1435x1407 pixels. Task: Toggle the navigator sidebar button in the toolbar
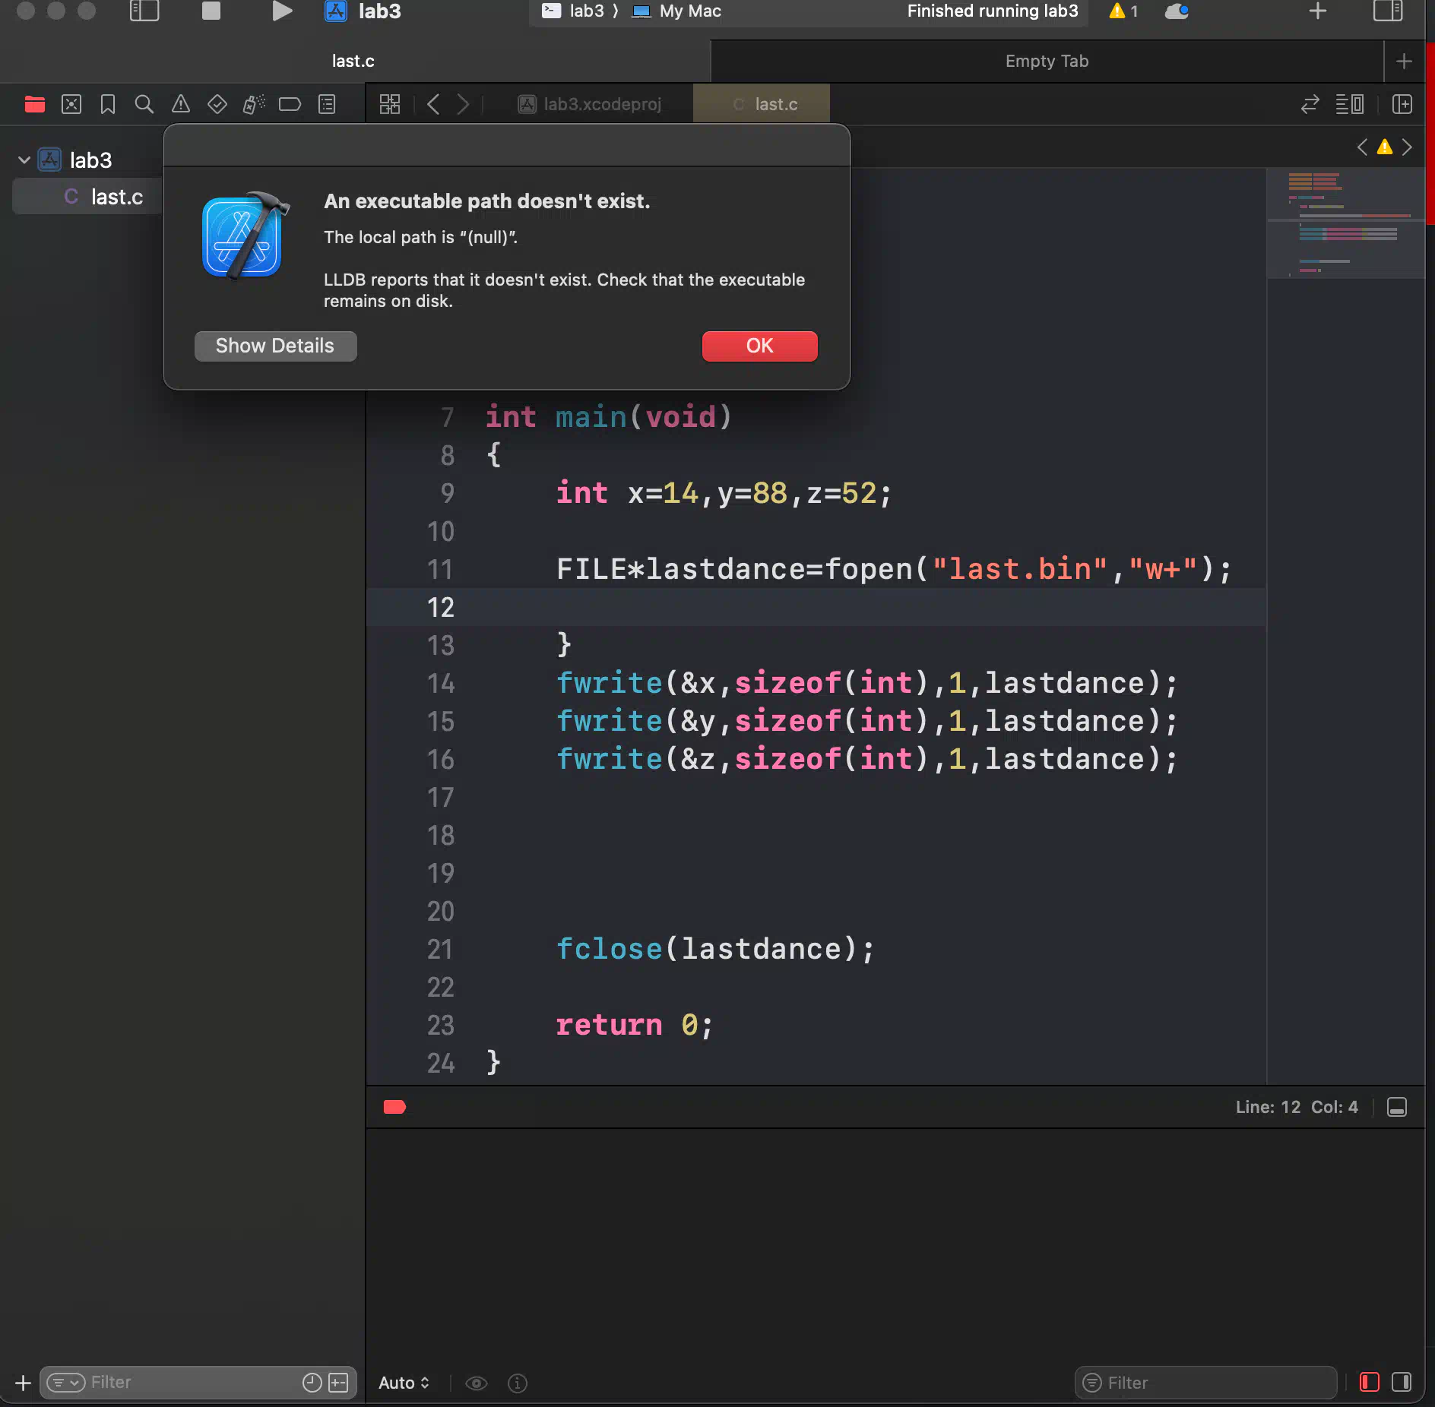(144, 11)
